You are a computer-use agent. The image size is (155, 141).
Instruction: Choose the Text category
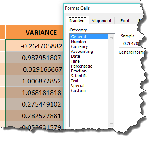click(x=75, y=81)
